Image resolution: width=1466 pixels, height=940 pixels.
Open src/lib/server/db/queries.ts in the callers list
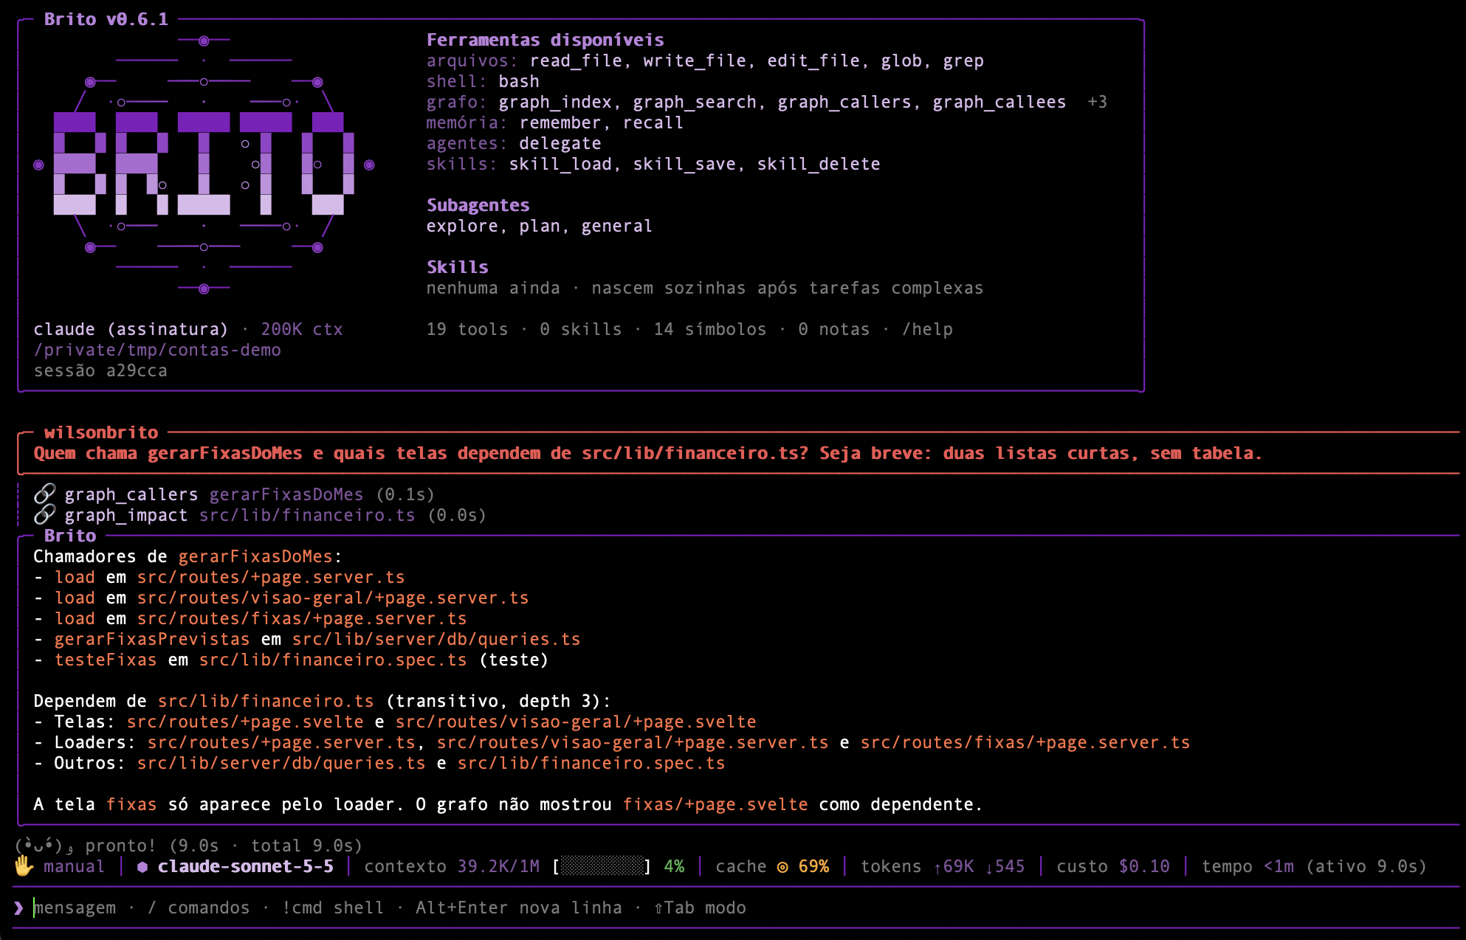[436, 639]
